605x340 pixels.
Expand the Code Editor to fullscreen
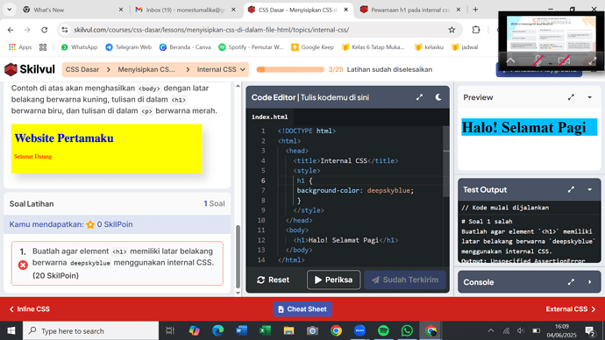point(419,97)
